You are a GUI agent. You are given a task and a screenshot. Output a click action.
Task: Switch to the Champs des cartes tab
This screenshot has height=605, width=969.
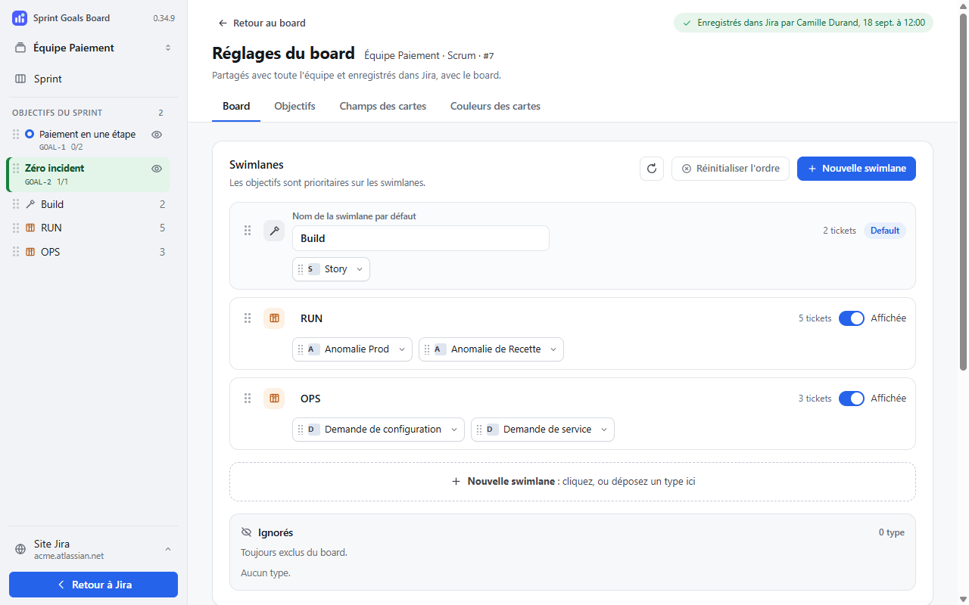(x=383, y=107)
